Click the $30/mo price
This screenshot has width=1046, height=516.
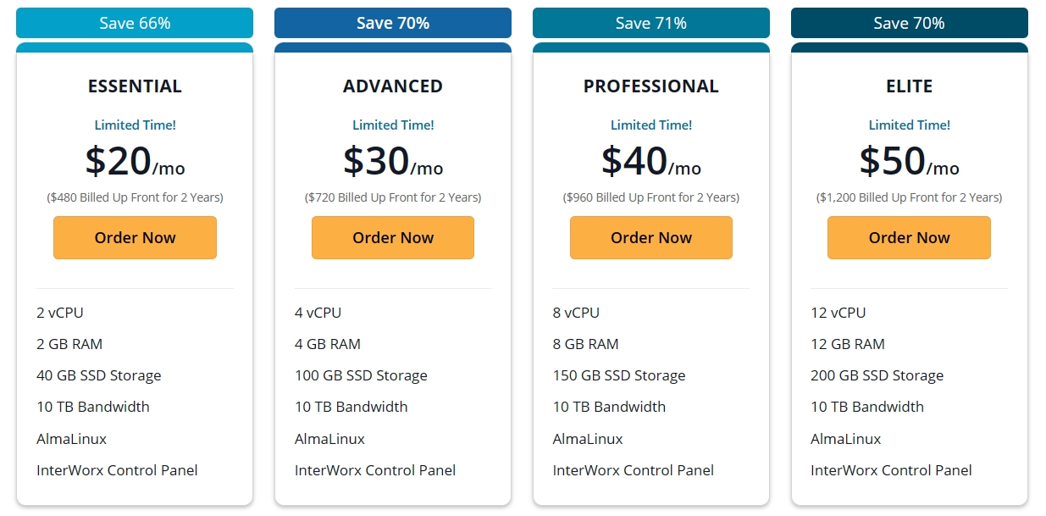[393, 161]
